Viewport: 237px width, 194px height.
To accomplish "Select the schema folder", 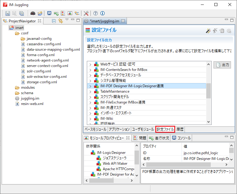I will click(x=27, y=93).
